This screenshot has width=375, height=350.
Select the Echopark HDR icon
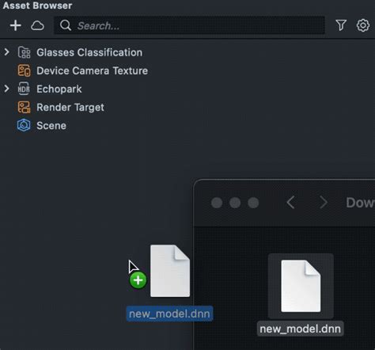click(x=24, y=89)
